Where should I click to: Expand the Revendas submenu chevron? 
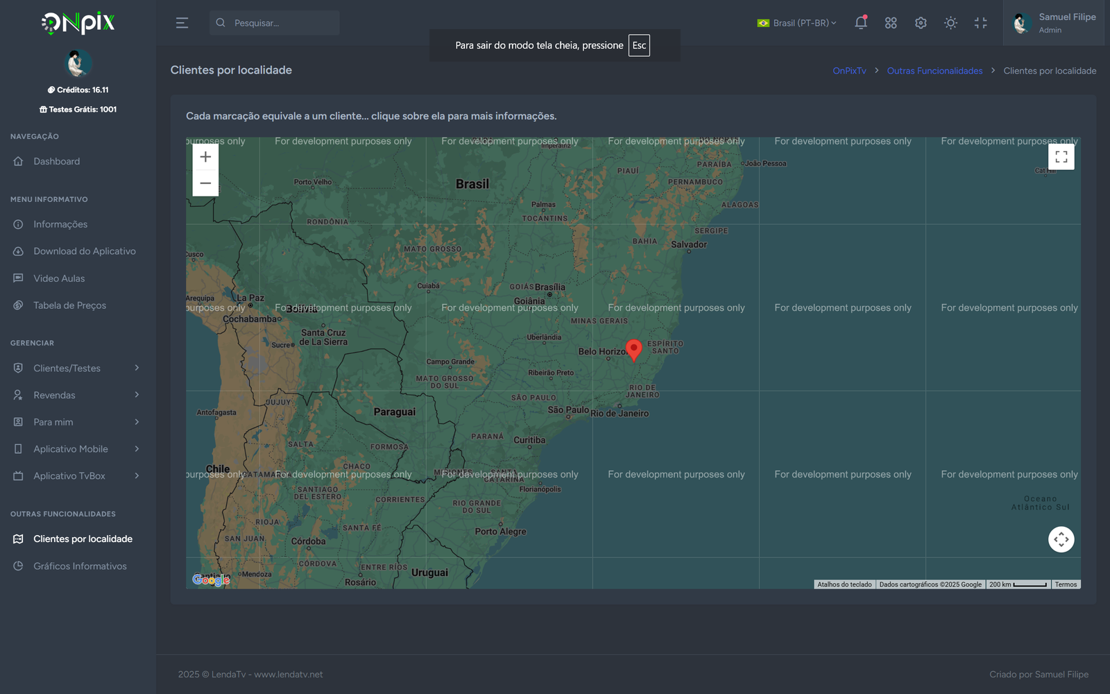coord(137,395)
